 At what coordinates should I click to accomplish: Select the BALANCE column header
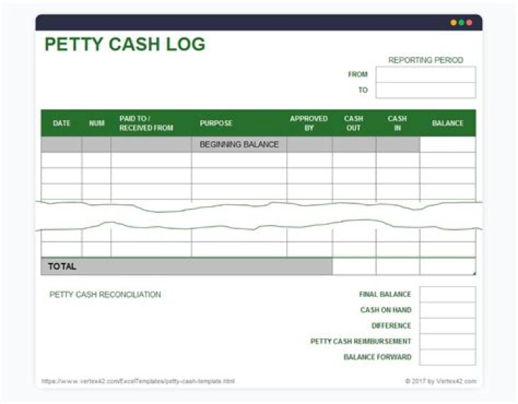pyautogui.click(x=447, y=123)
